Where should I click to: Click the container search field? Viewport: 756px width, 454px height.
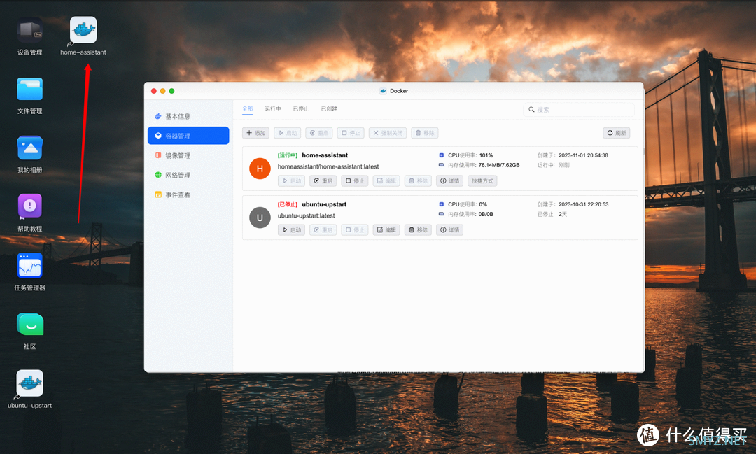click(579, 109)
